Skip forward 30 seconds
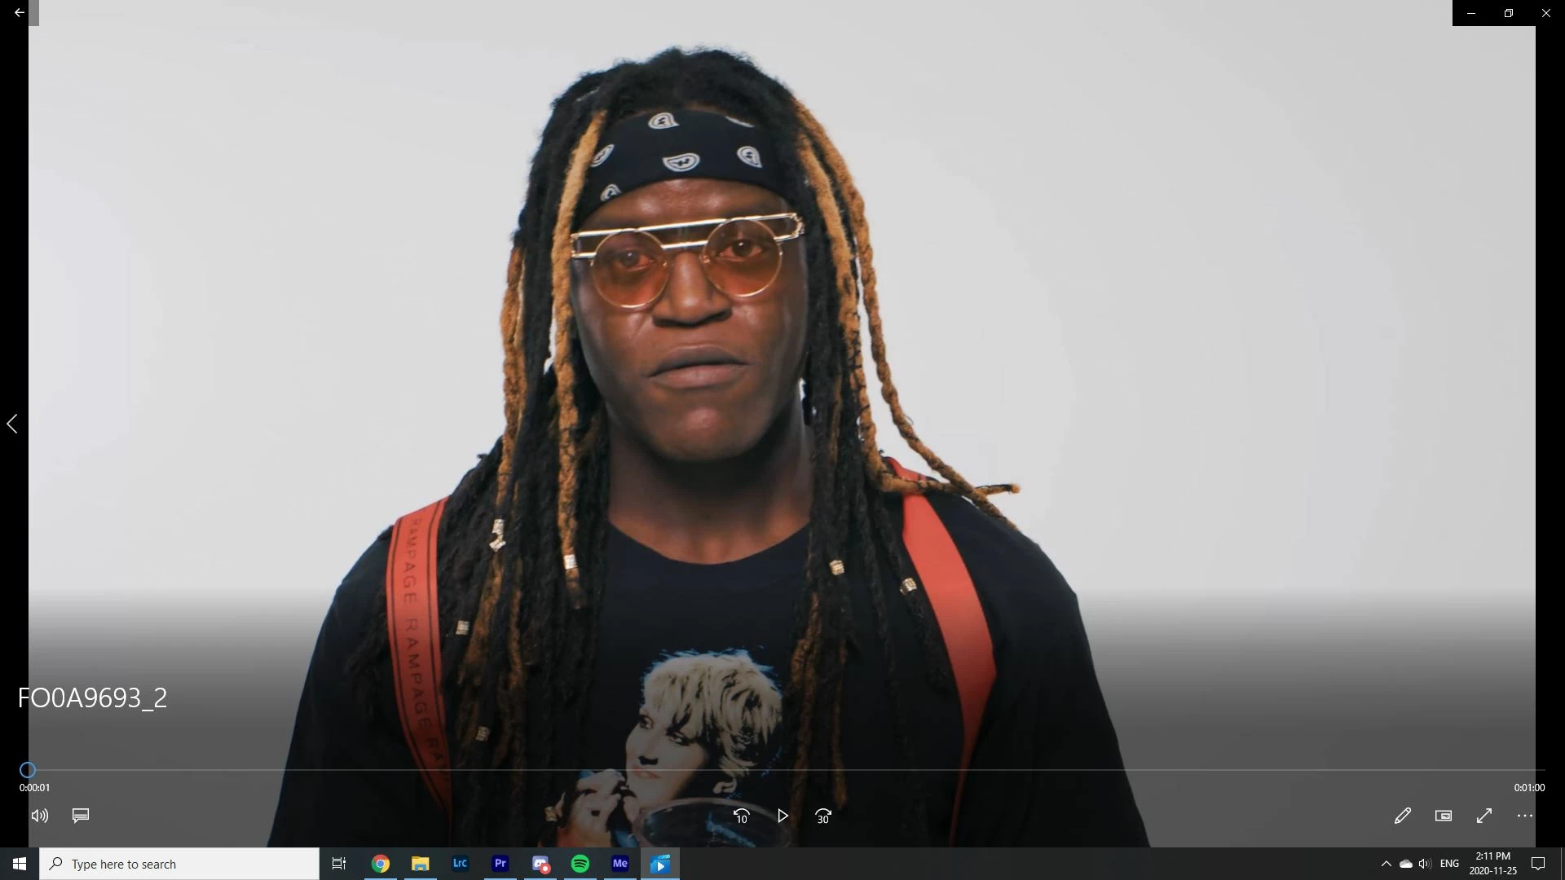Image resolution: width=1565 pixels, height=880 pixels. coord(823,816)
